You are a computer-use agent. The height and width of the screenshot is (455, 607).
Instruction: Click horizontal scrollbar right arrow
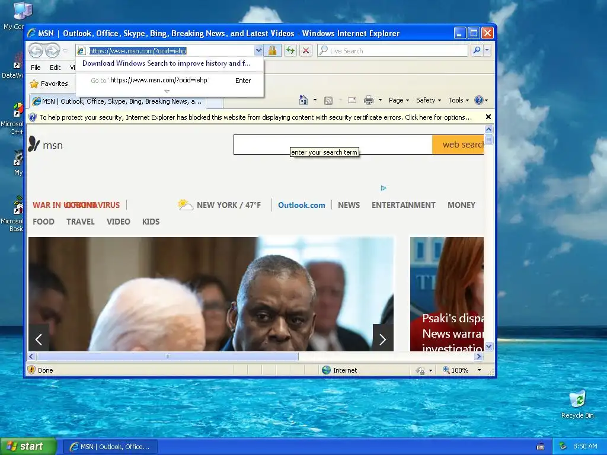479,356
